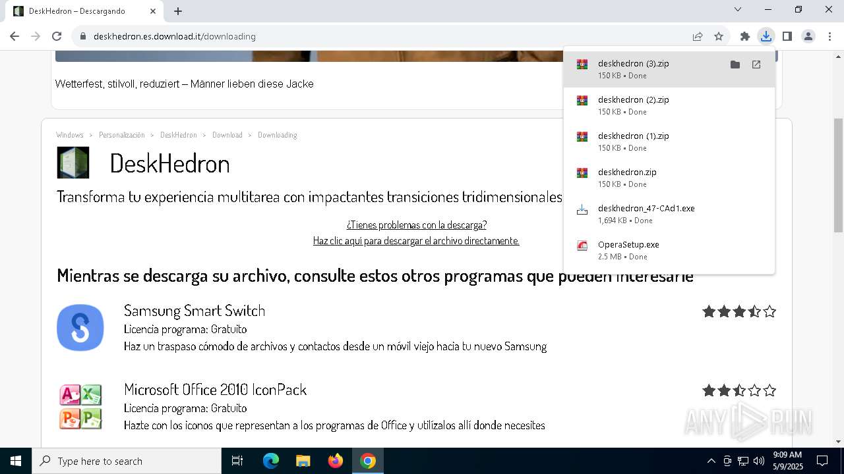This screenshot has width=844, height=474.
Task: Click the Personalización breadcrumb link
Action: tap(122, 135)
